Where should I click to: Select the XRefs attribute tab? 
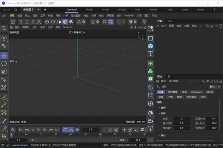point(210,92)
